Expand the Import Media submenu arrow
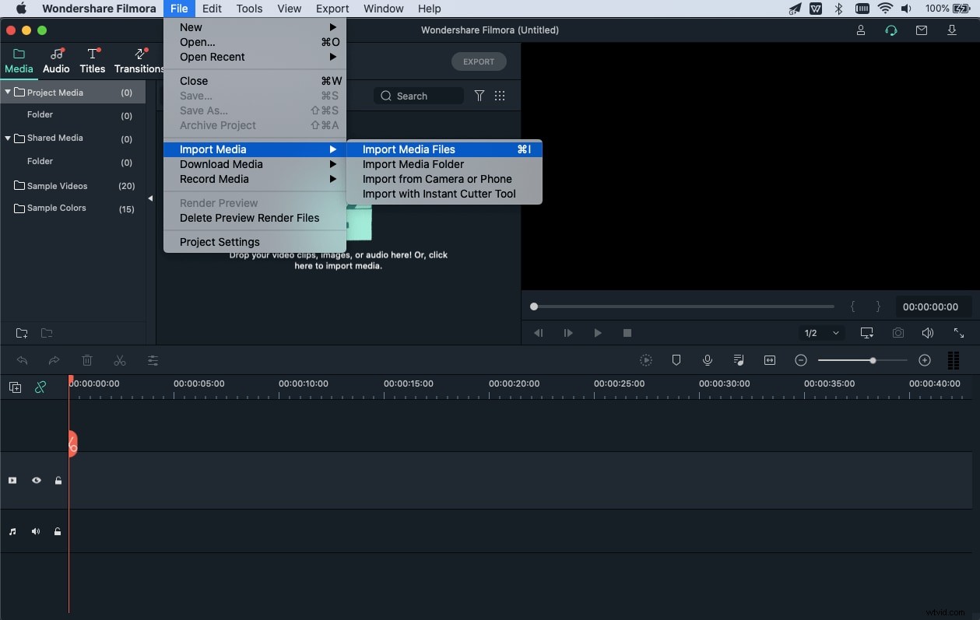Image resolution: width=980 pixels, height=620 pixels. [x=333, y=149]
